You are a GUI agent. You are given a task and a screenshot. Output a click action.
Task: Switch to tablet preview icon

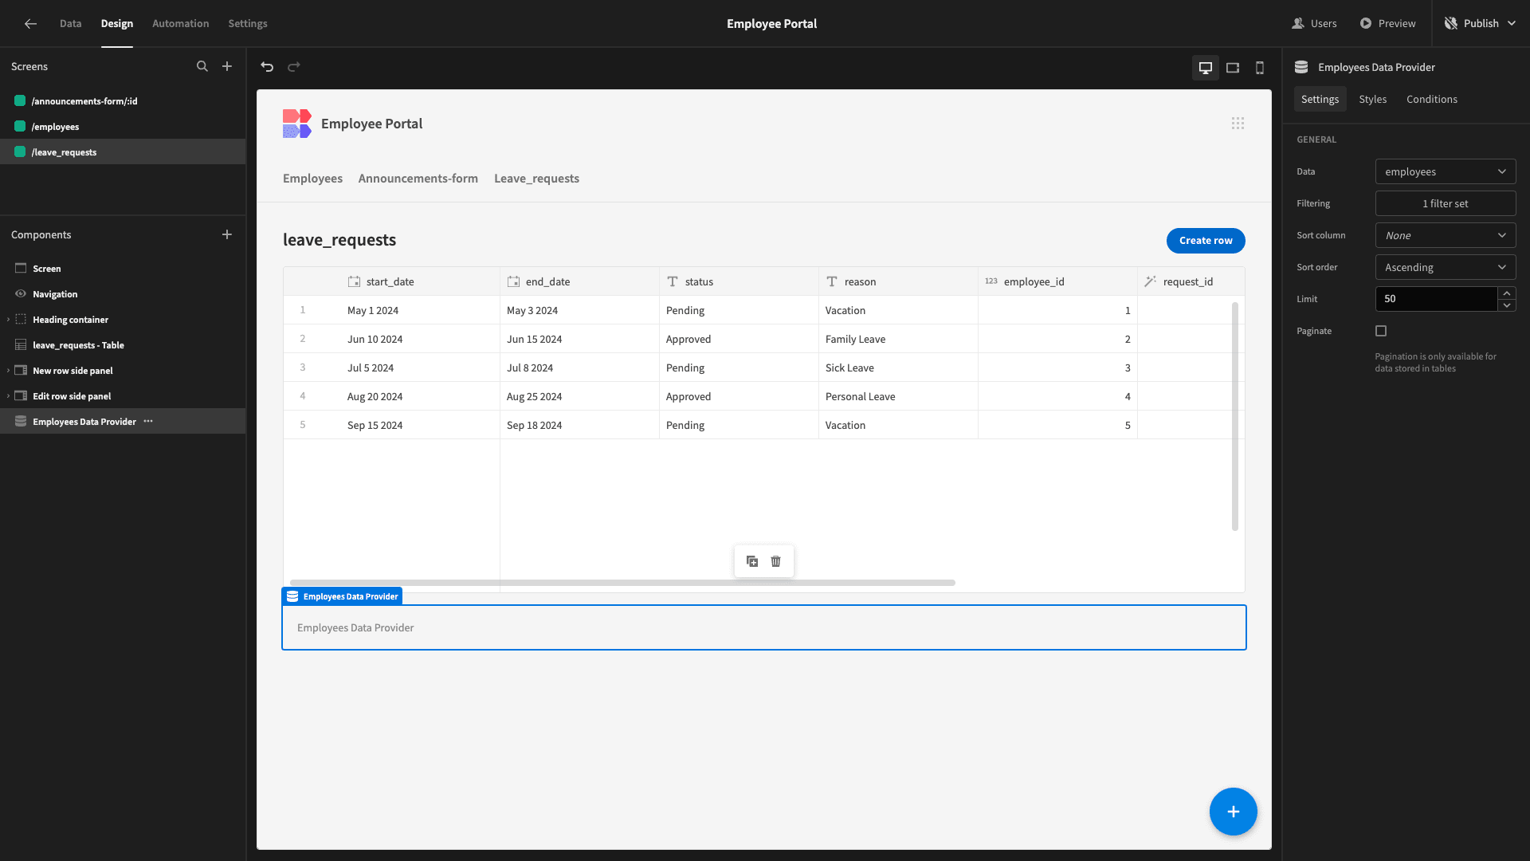point(1233,68)
